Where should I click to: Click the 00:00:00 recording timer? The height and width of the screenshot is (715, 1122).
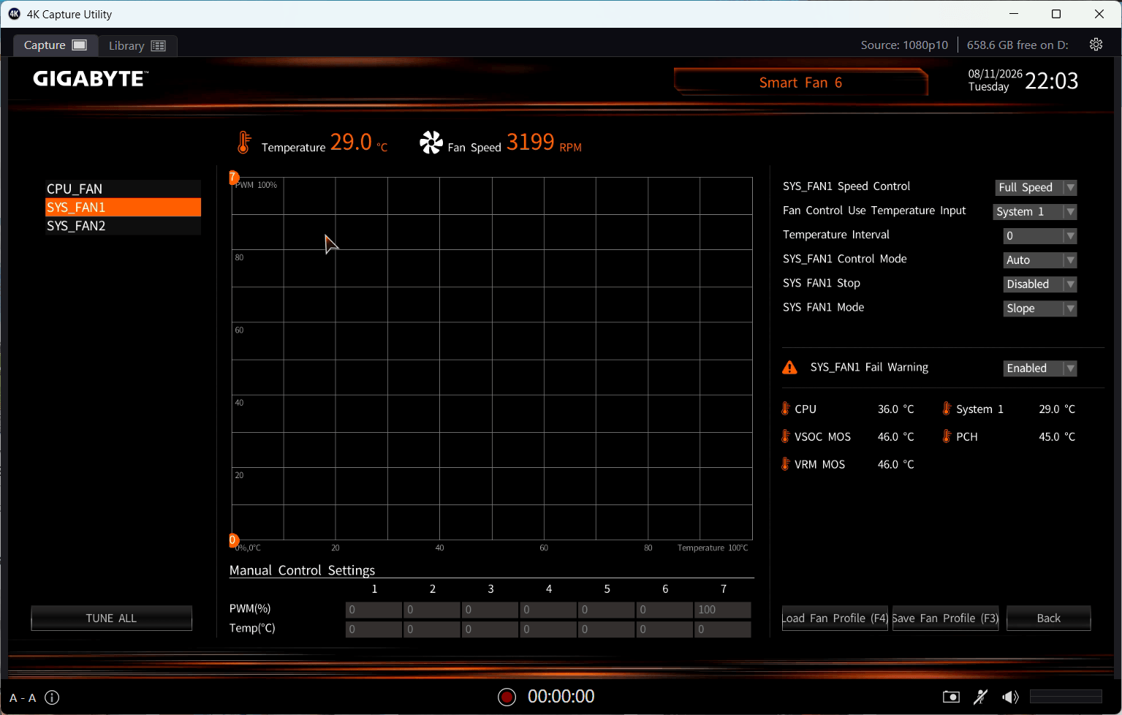pyautogui.click(x=561, y=697)
